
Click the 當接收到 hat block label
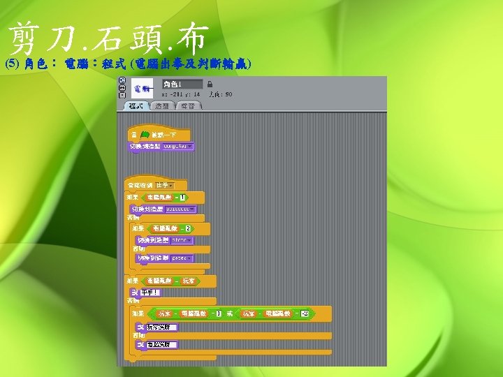pyautogui.click(x=140, y=185)
